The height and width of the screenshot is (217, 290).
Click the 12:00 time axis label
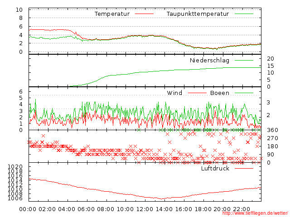145,209
